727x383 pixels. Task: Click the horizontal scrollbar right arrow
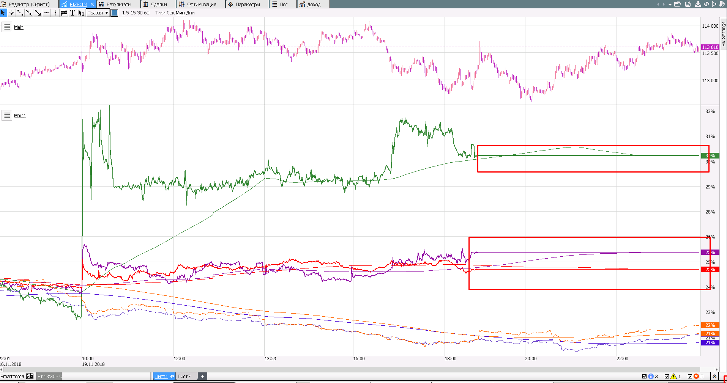(x=717, y=369)
